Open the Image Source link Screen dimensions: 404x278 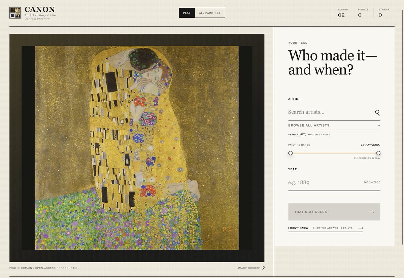point(251,268)
